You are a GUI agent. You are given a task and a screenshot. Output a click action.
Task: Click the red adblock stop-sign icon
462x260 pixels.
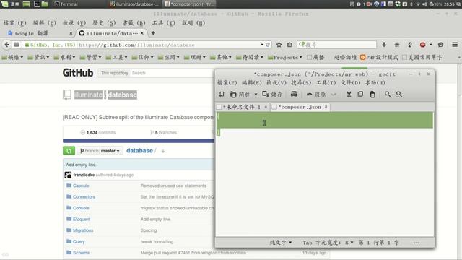pyautogui.click(x=423, y=45)
